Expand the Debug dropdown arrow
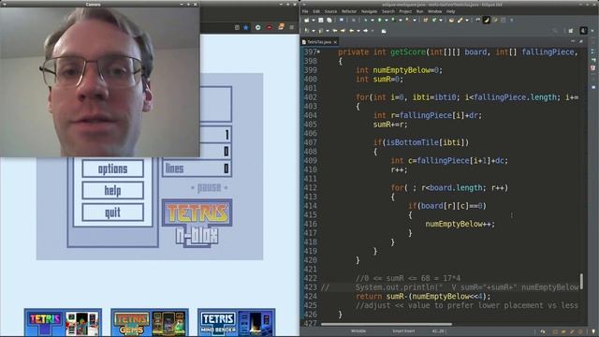Screen dimensions: 599x337 click(x=373, y=21)
